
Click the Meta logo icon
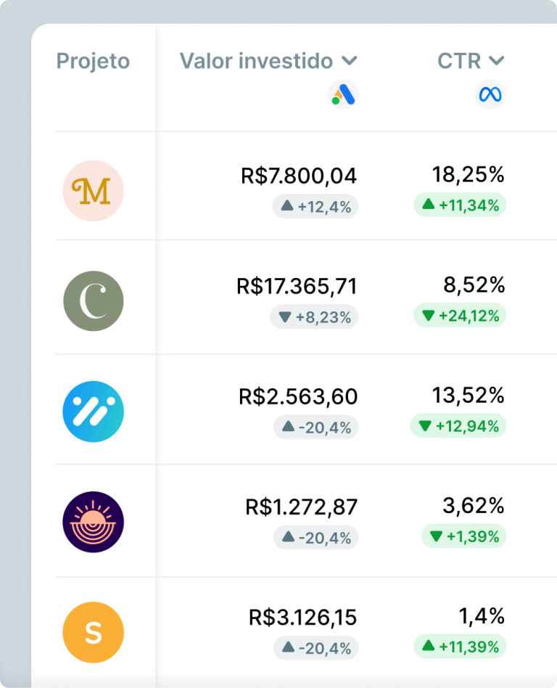tap(490, 94)
